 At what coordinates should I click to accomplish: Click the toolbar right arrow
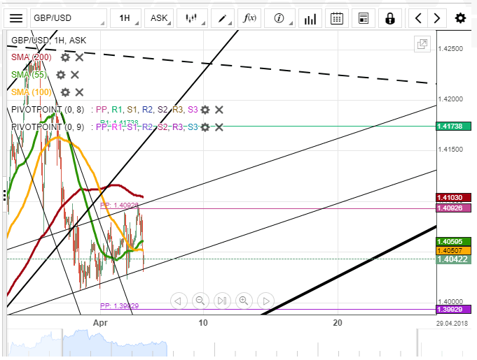coord(437,18)
